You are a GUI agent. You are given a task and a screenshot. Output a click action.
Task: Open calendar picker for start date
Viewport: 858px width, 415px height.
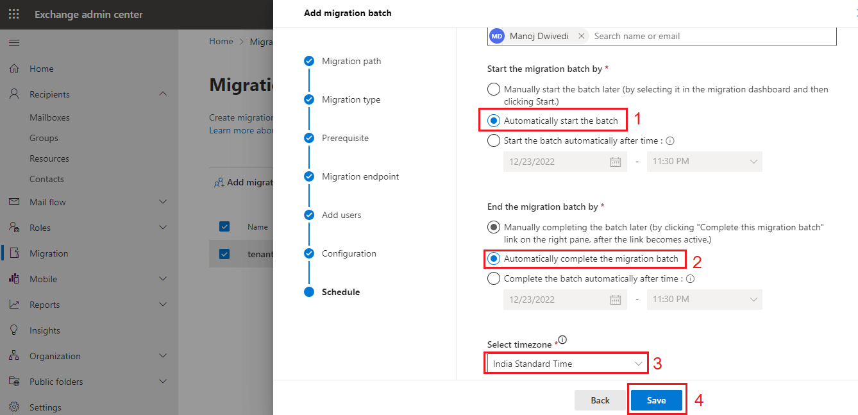615,162
